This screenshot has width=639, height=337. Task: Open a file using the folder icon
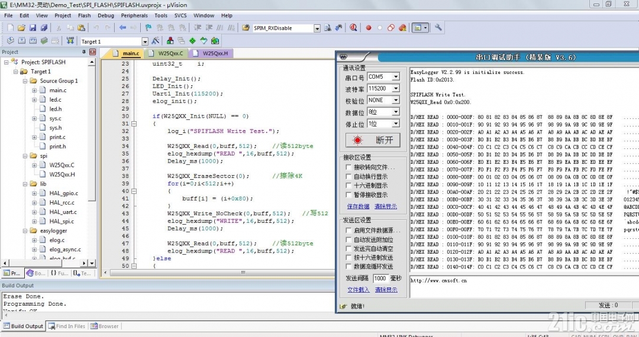click(21, 28)
